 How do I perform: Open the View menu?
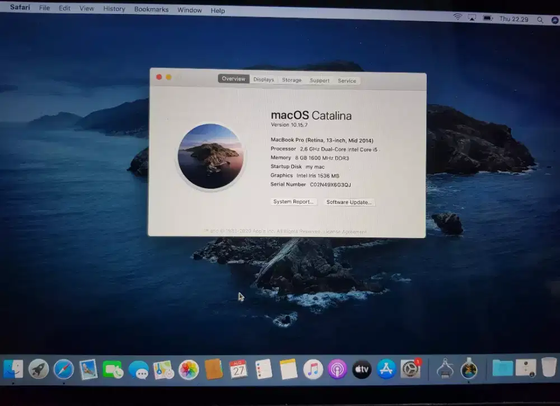click(x=86, y=8)
